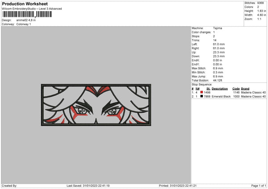Click the Colors value 2
The width and height of the screenshot is (268, 189).
[x=258, y=7]
